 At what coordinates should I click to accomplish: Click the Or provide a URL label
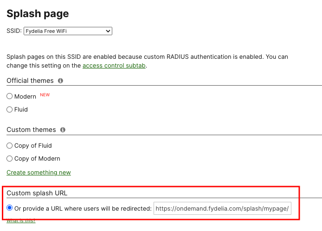coord(83,209)
